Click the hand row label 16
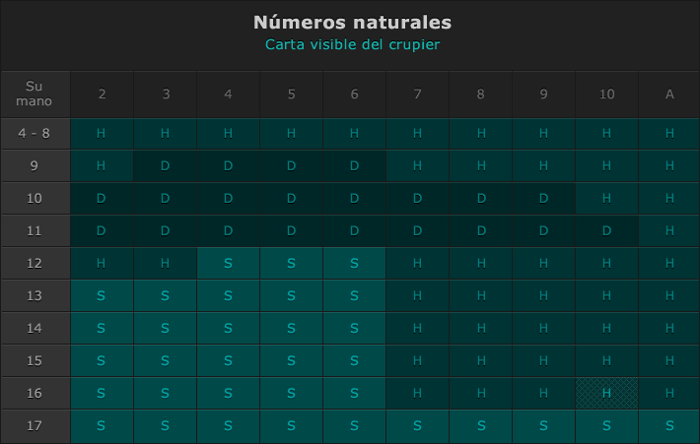The height and width of the screenshot is (444, 700). click(x=35, y=394)
